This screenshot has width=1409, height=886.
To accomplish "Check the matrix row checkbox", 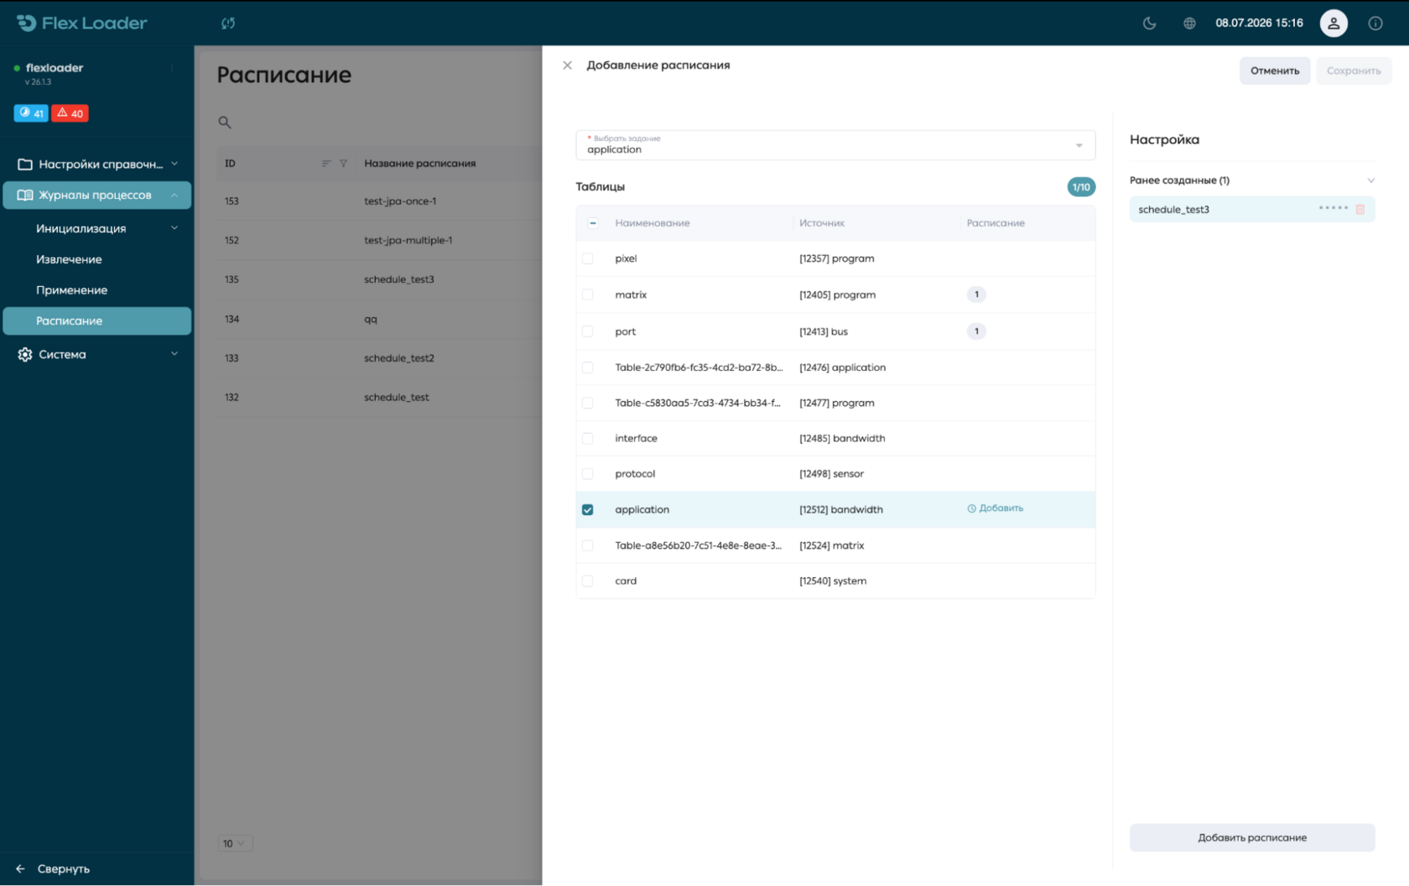I will [588, 294].
